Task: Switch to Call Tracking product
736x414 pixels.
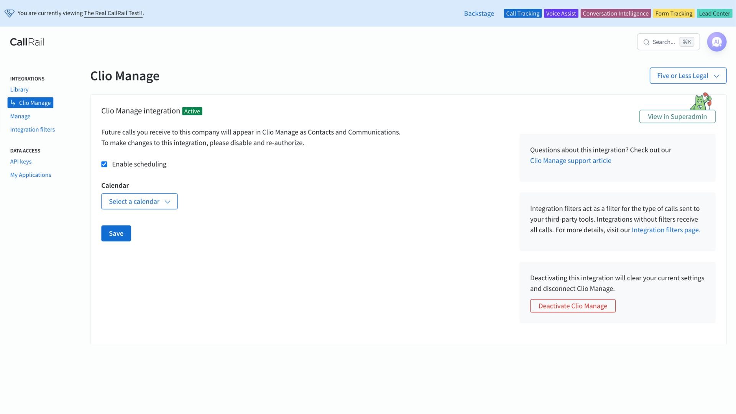Action: coord(522,13)
